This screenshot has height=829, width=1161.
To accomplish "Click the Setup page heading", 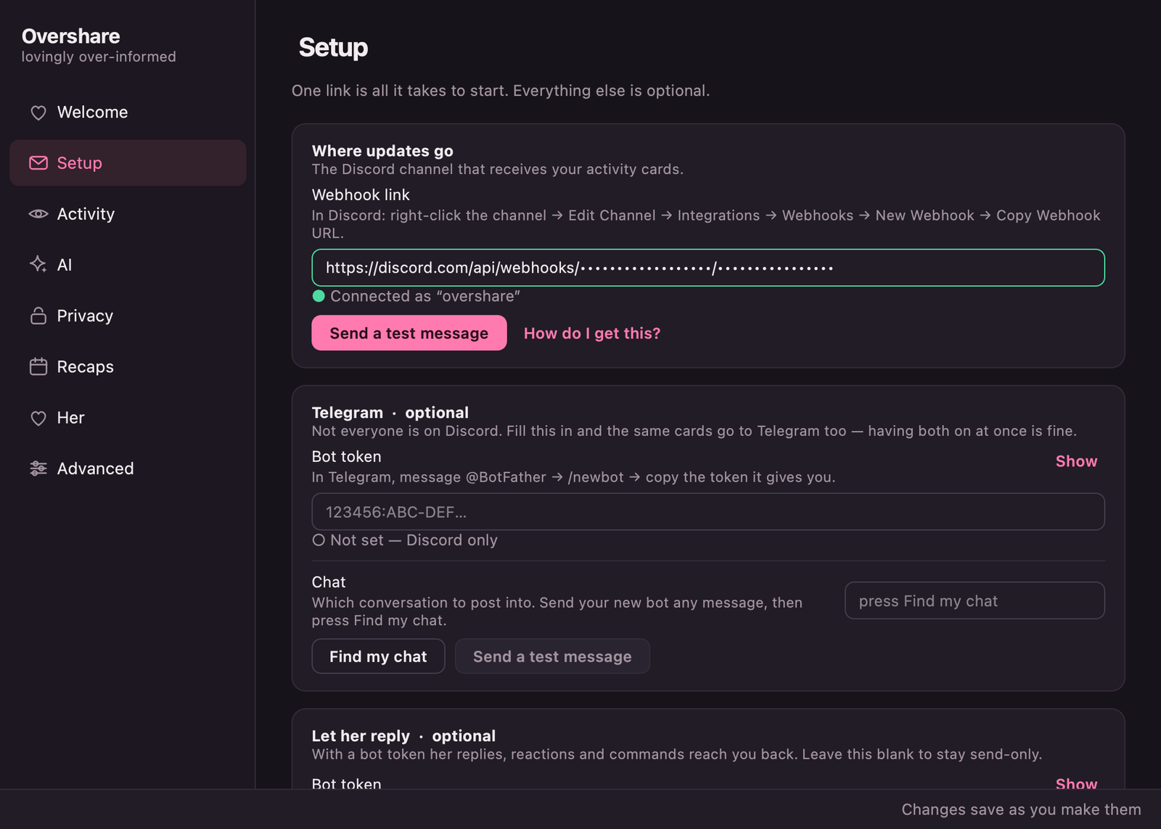I will click(333, 48).
